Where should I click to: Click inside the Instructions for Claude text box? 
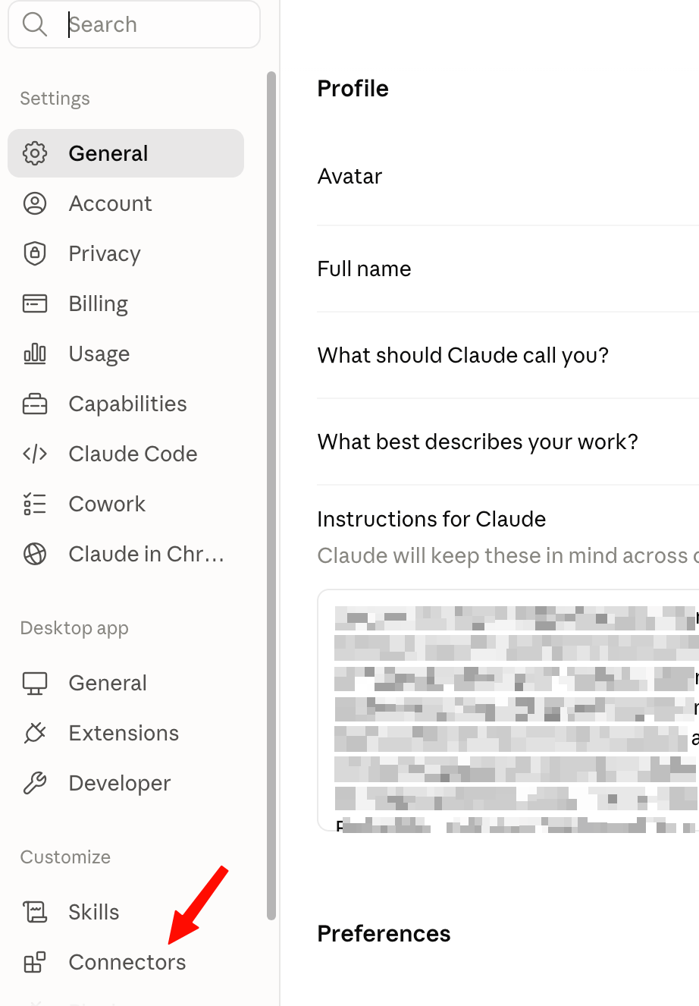508,710
